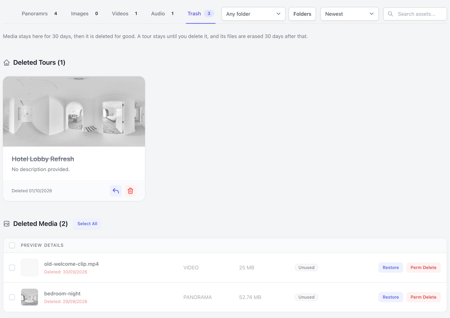Tick the header select-all checkbox
The width and height of the screenshot is (450, 318).
tap(12, 245)
